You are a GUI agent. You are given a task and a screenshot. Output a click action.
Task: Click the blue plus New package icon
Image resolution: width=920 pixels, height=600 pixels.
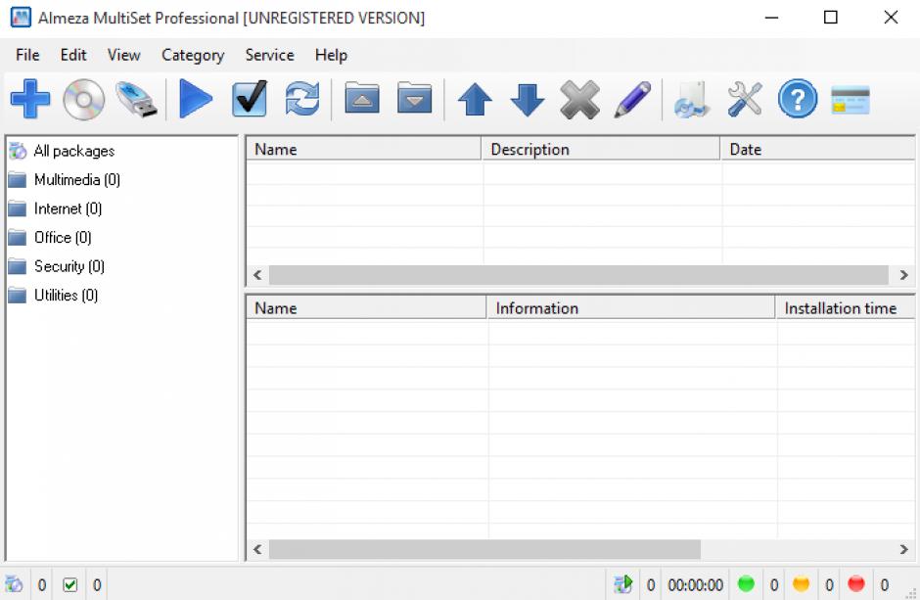tap(30, 99)
